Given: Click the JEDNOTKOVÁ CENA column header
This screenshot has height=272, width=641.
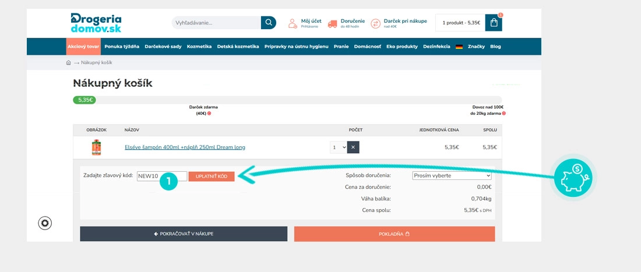Looking at the screenshot, I should click(x=439, y=130).
